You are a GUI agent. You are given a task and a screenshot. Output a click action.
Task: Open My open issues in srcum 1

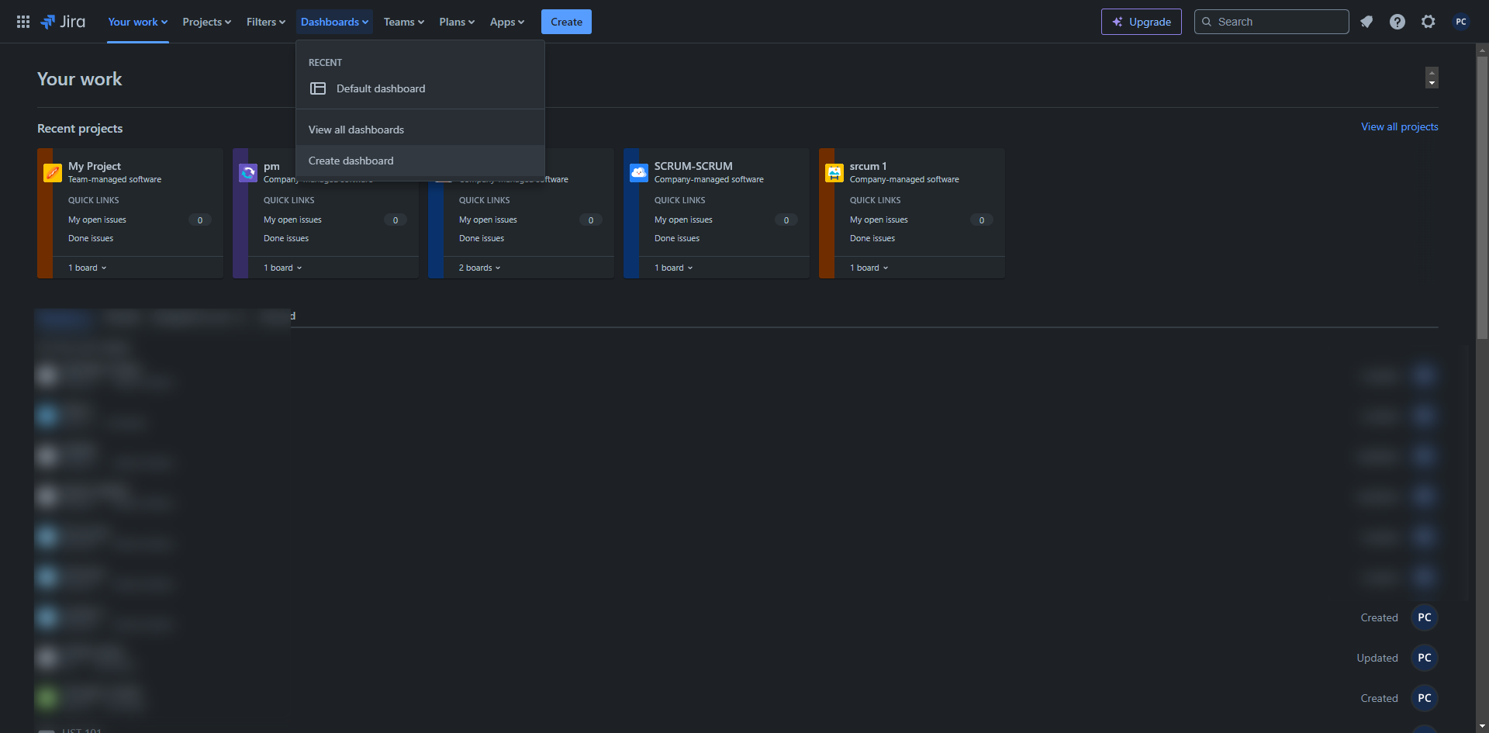879,220
